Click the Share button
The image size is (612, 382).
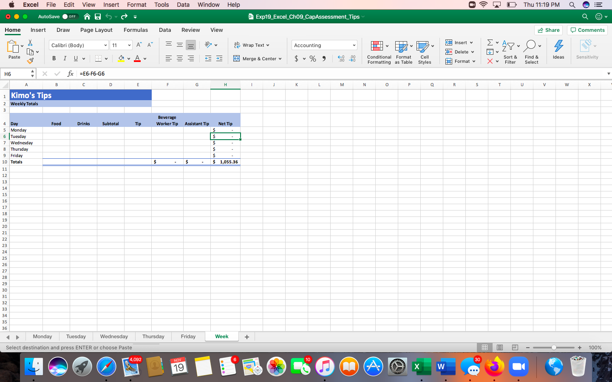click(x=548, y=30)
